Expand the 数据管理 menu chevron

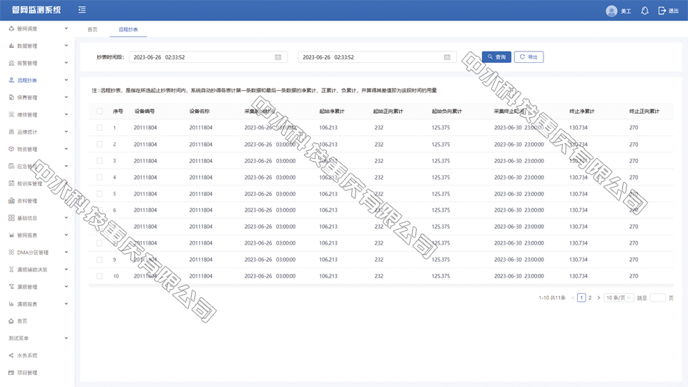pos(67,46)
